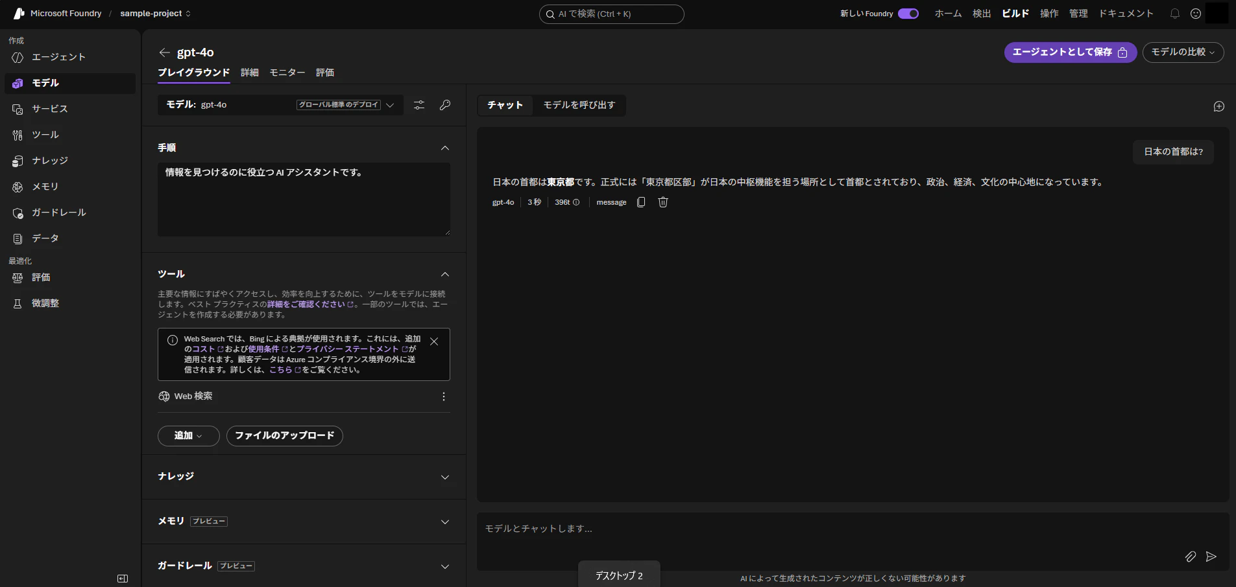Image resolution: width=1236 pixels, height=587 pixels.
Task: Click into the 手順 instructions text area
Action: [304, 200]
